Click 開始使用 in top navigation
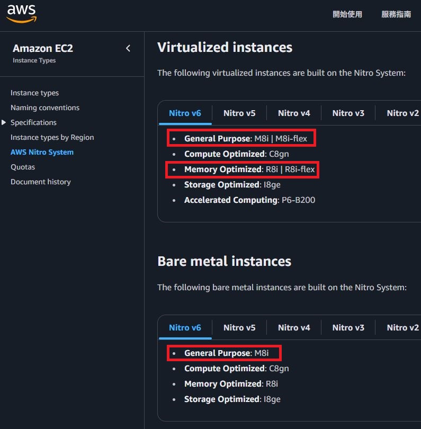 tap(347, 14)
